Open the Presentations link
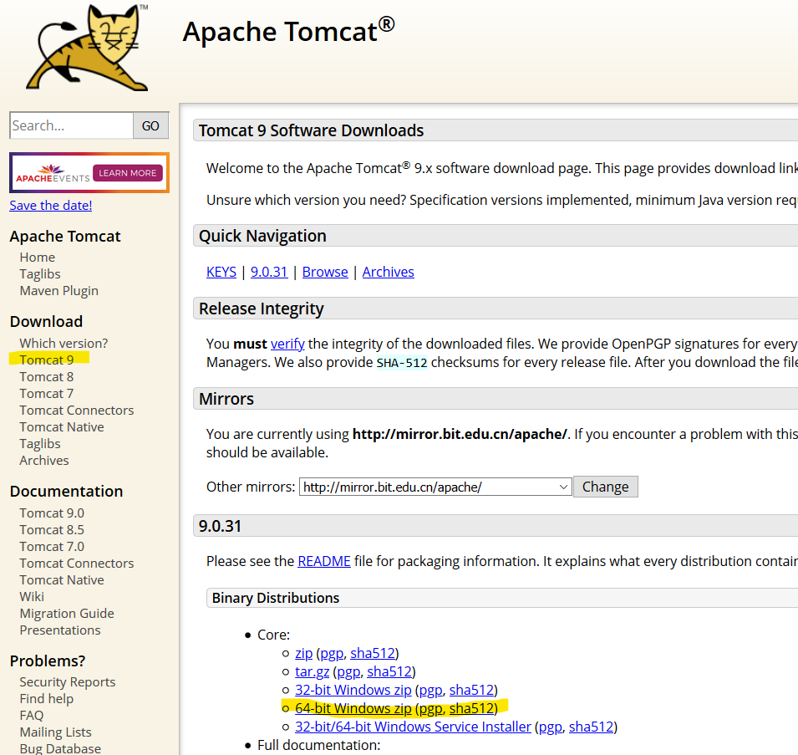This screenshot has height=755, width=798. (60, 630)
